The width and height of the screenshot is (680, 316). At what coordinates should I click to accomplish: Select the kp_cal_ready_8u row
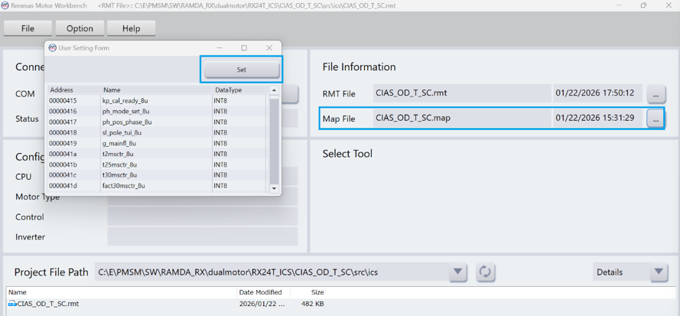(158, 101)
